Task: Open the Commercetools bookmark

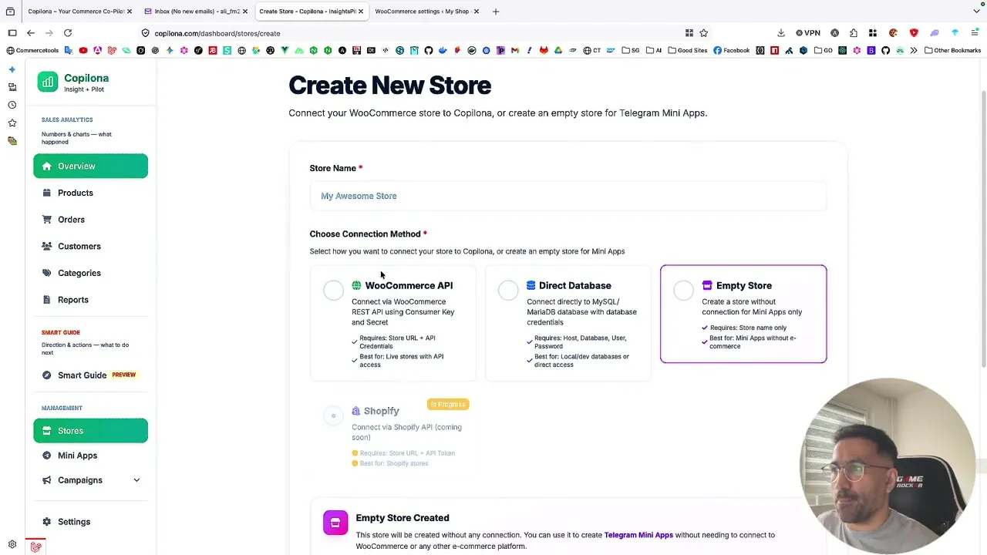Action: pyautogui.click(x=32, y=51)
